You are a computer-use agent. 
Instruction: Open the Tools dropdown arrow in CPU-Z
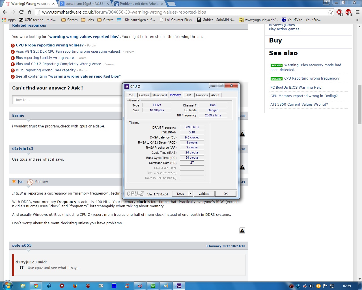[x=190, y=194]
